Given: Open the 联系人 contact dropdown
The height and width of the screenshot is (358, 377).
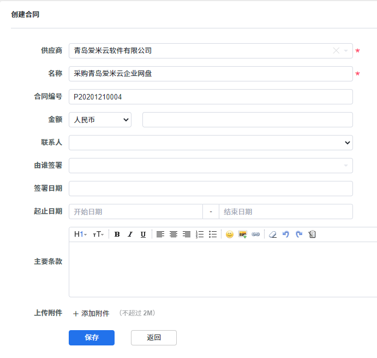Looking at the screenshot, I should (211, 143).
